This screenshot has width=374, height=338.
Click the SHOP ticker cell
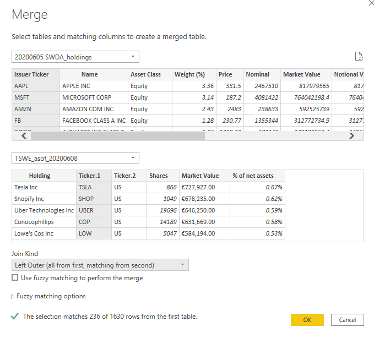coord(94,199)
